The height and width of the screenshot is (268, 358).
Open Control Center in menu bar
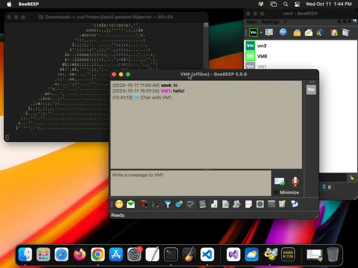coord(297,4)
